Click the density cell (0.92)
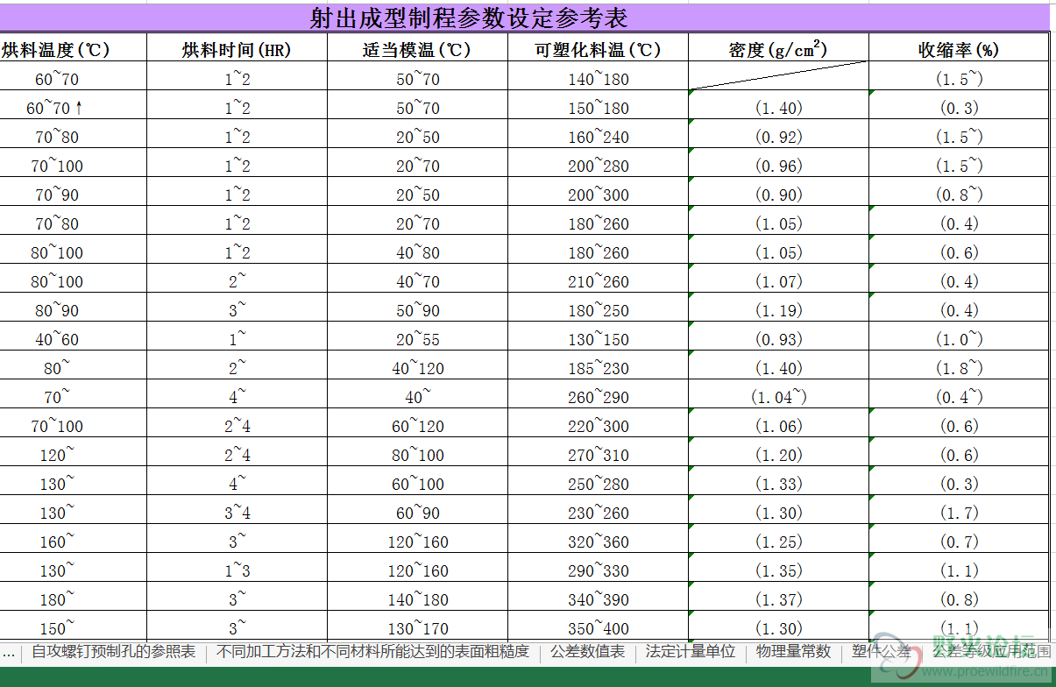1056x687 pixels. click(x=778, y=134)
